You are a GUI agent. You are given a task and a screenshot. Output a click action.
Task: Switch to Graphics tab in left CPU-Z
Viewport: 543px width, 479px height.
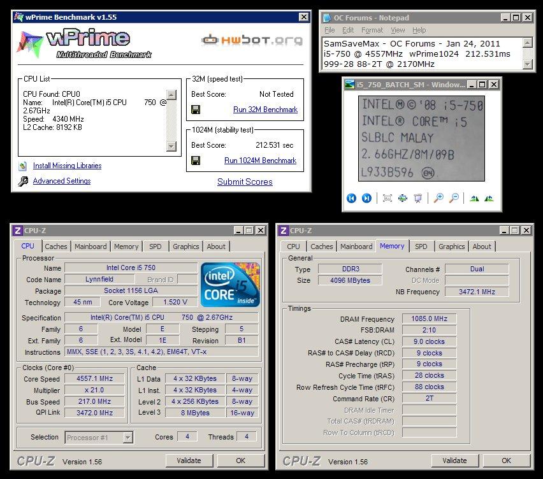click(x=186, y=247)
